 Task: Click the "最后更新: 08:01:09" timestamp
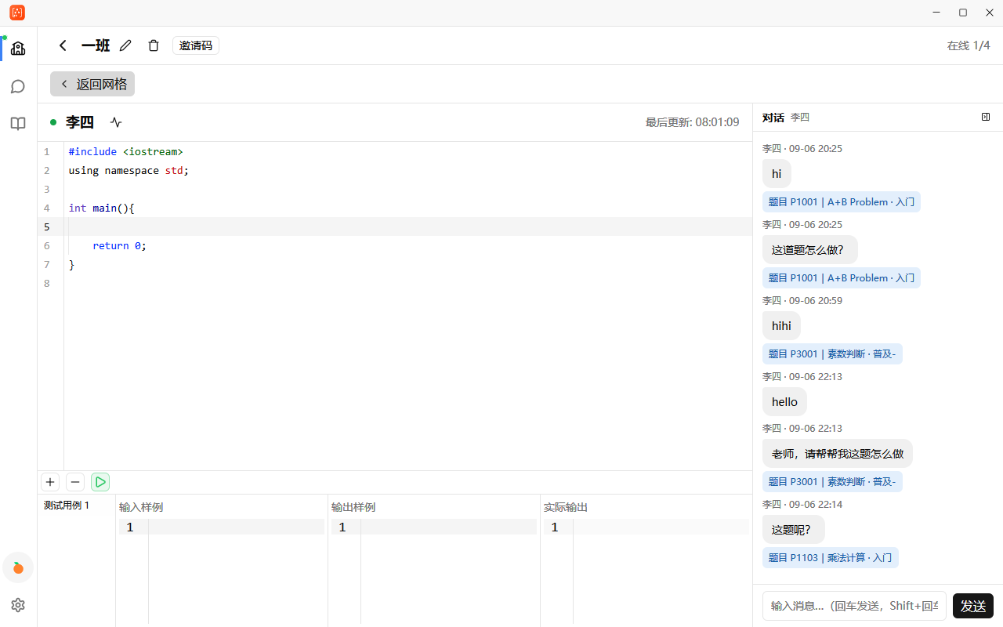(692, 122)
